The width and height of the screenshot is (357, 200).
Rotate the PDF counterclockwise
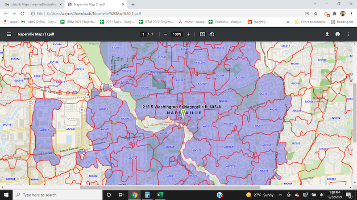click(x=212, y=34)
